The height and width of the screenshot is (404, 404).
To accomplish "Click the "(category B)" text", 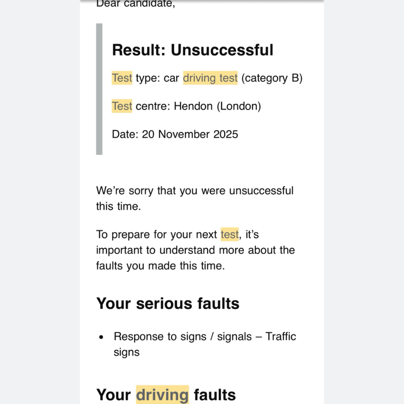I will [x=272, y=78].
